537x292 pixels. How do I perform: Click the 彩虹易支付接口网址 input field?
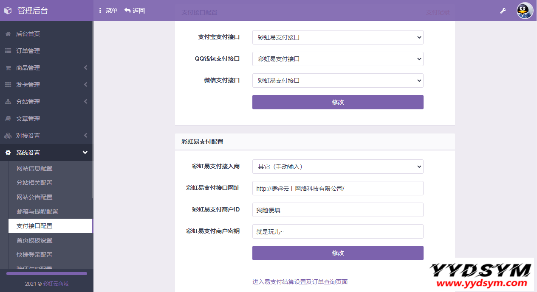[x=338, y=188]
